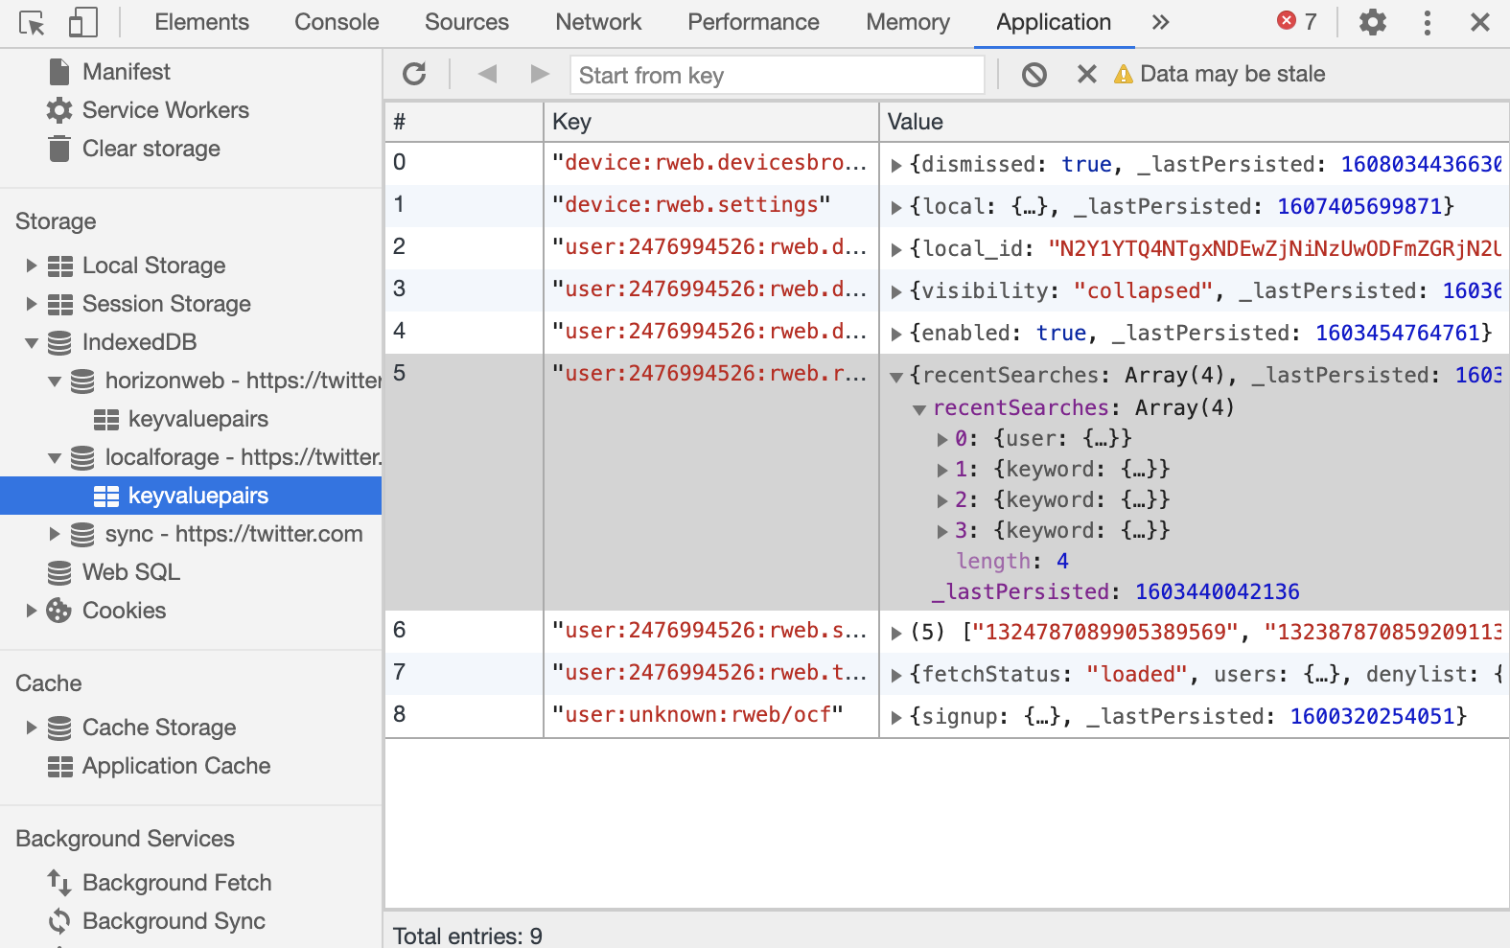The height and width of the screenshot is (948, 1510).
Task: Select the user:unknown:rweb/ocf key
Action: coord(698,715)
